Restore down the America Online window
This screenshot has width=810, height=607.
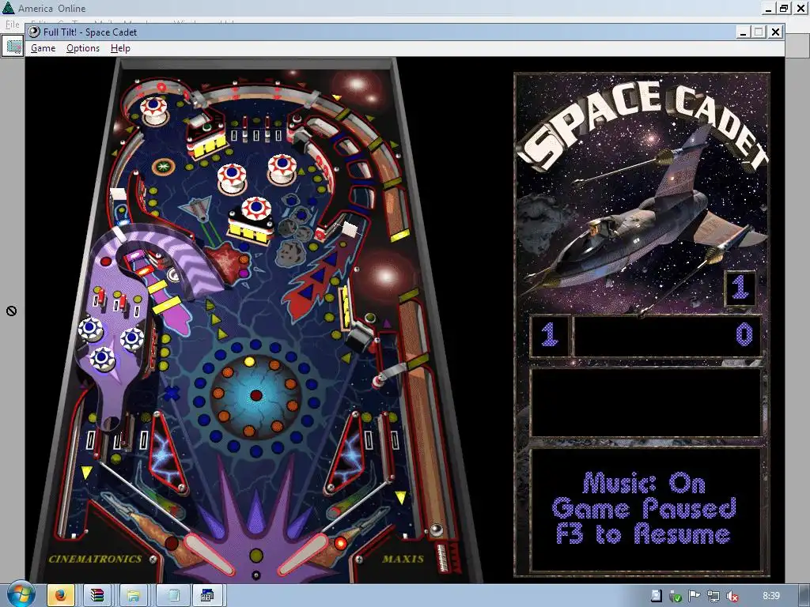(784, 8)
